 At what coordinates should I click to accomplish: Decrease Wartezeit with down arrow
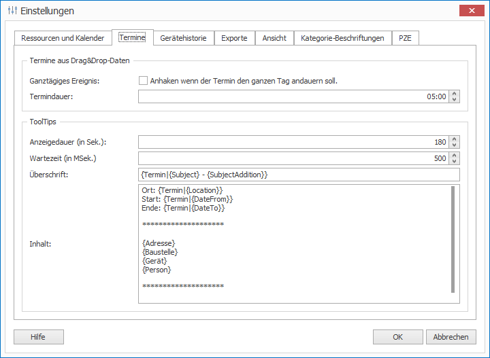[x=455, y=162]
